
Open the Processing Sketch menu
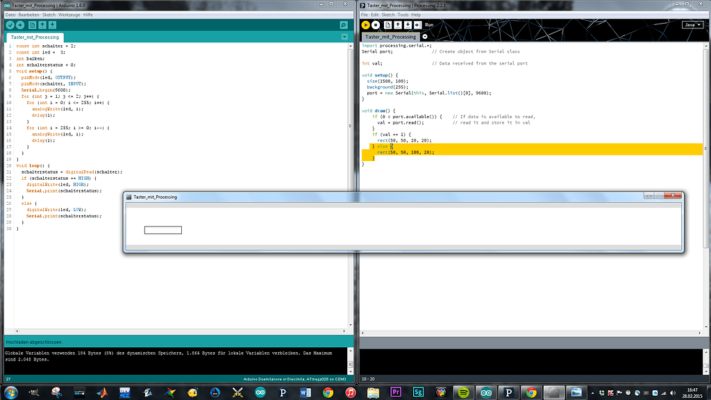388,15
